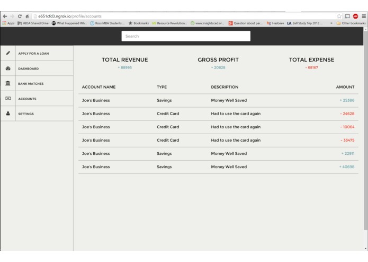Click the Accounts money icon
This screenshot has height=262, width=368.
point(8,99)
